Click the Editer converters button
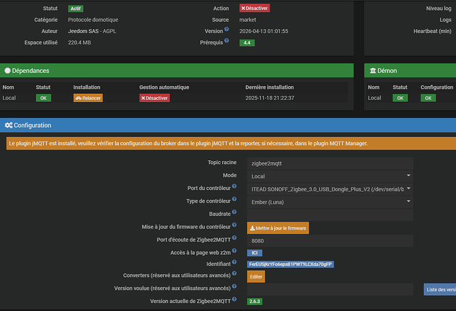The height and width of the screenshot is (311, 456). pos(256,277)
